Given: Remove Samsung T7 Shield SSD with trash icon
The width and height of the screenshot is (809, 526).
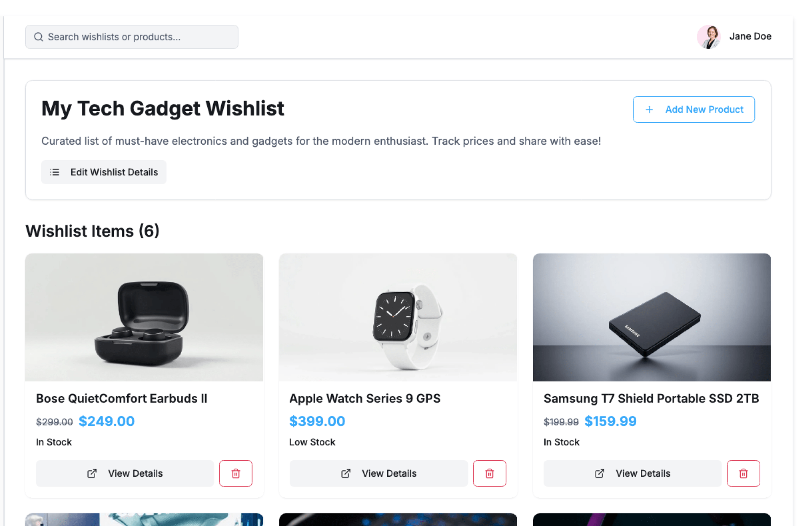Looking at the screenshot, I should click(743, 473).
